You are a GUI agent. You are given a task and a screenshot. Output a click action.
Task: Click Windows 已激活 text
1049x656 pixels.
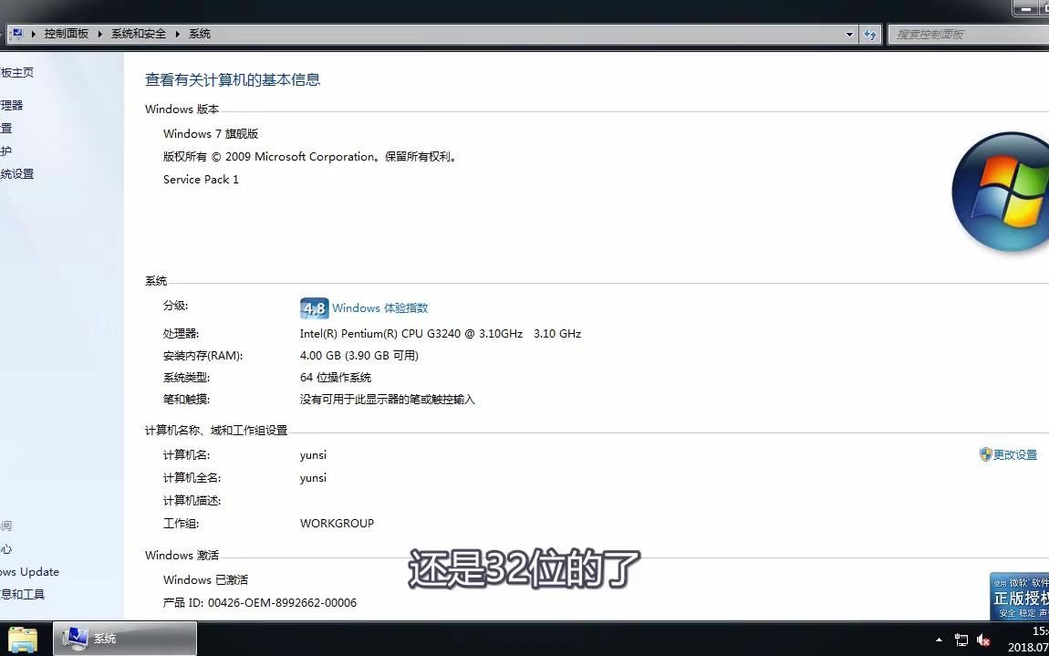click(205, 579)
